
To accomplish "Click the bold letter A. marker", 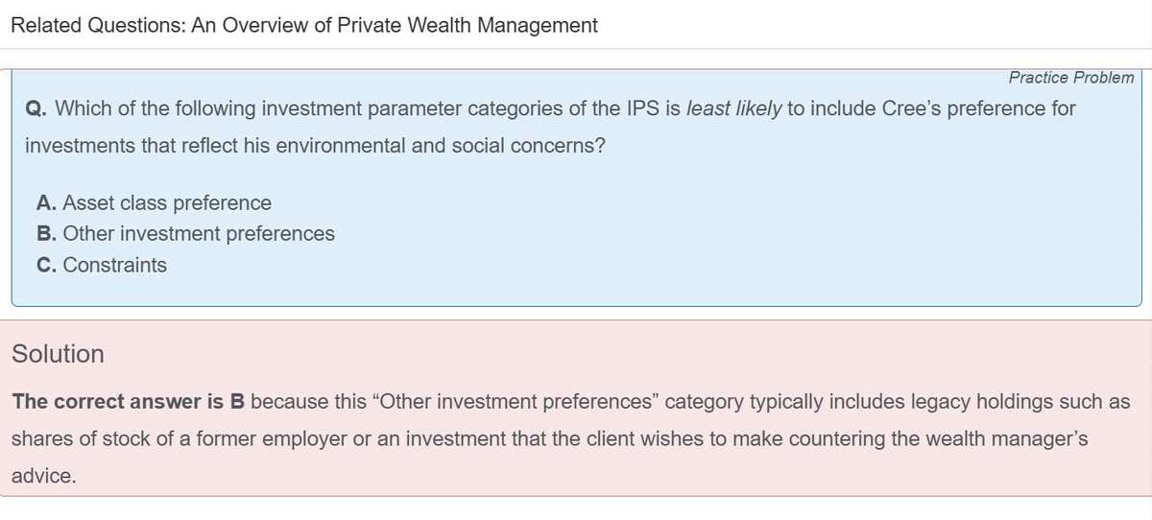I will (47, 203).
